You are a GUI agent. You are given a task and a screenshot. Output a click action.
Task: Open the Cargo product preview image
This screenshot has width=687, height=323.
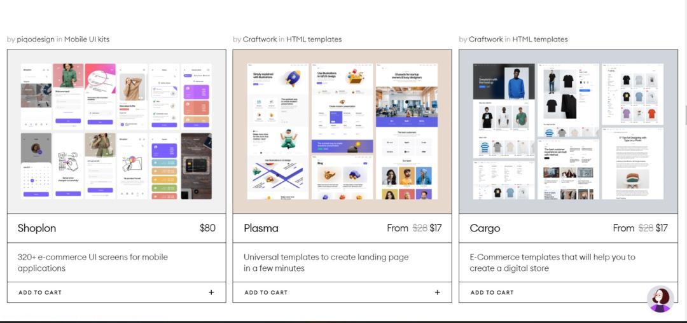click(568, 132)
